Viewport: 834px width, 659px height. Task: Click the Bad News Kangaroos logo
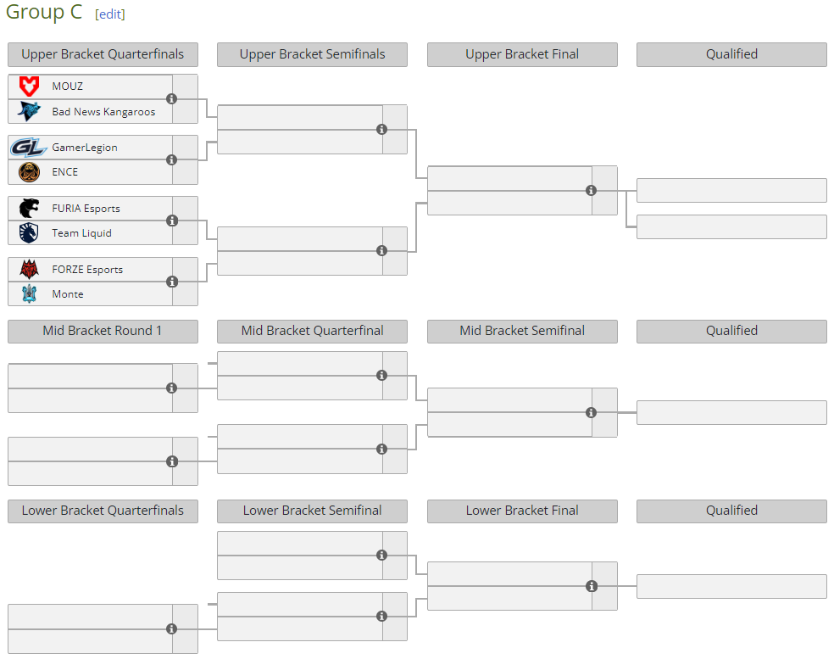click(x=29, y=111)
